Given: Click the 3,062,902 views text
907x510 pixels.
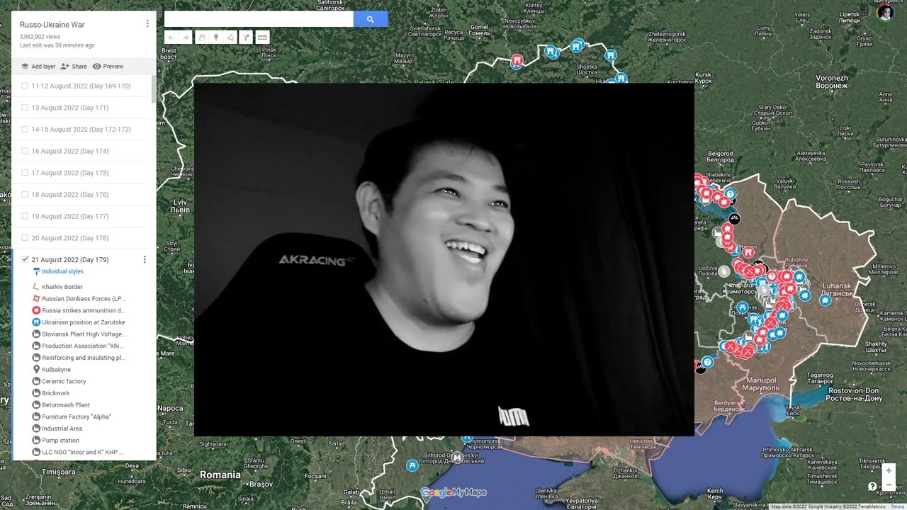Looking at the screenshot, I should click(x=40, y=36).
